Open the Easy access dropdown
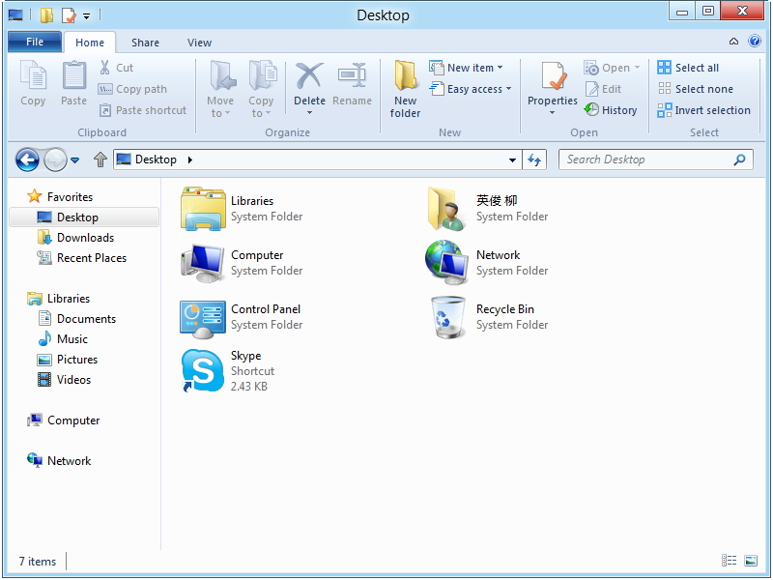Image resolution: width=773 pixels, height=580 pixels. tap(470, 89)
